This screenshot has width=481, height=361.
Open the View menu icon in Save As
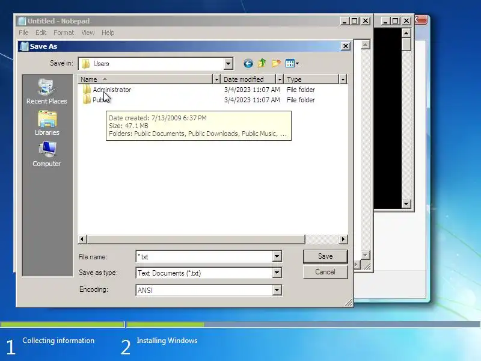pos(292,63)
